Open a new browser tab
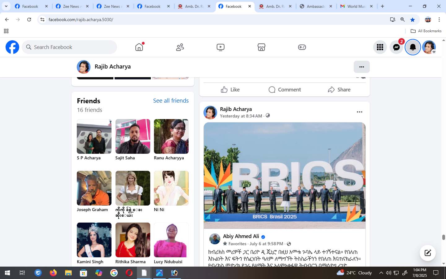 tap(383, 6)
